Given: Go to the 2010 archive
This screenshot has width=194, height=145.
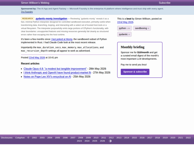Looking at the screenshot, I should point(96,138).
